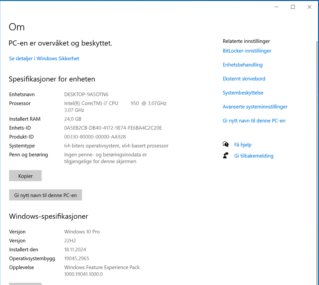Click the Penn og berøring label

click(28, 155)
